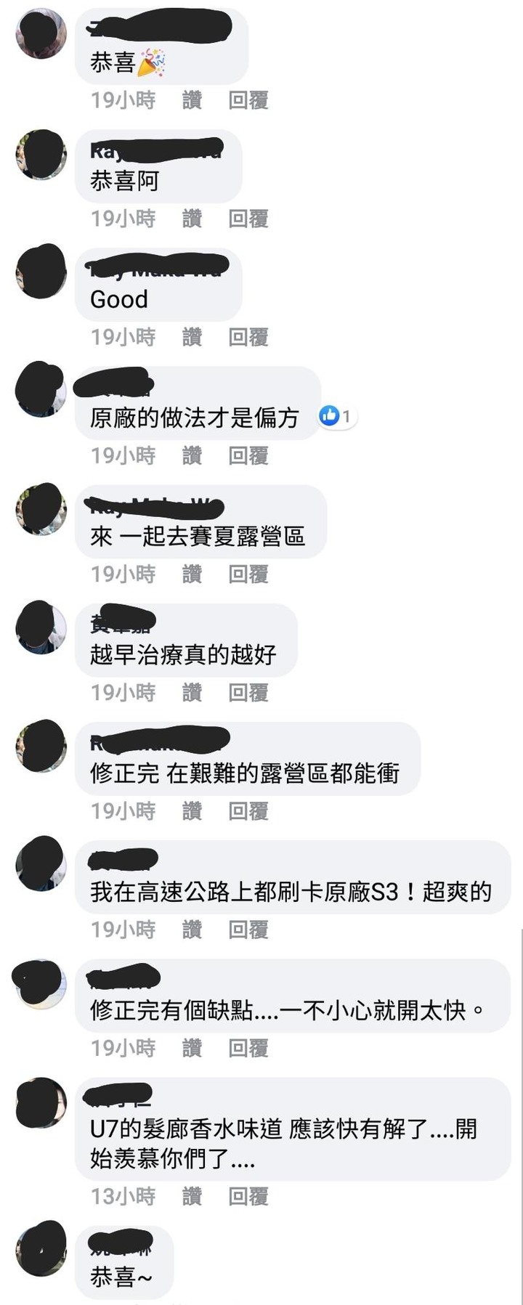Reply to the U7的髮廊香水味道 comment

248,1196
